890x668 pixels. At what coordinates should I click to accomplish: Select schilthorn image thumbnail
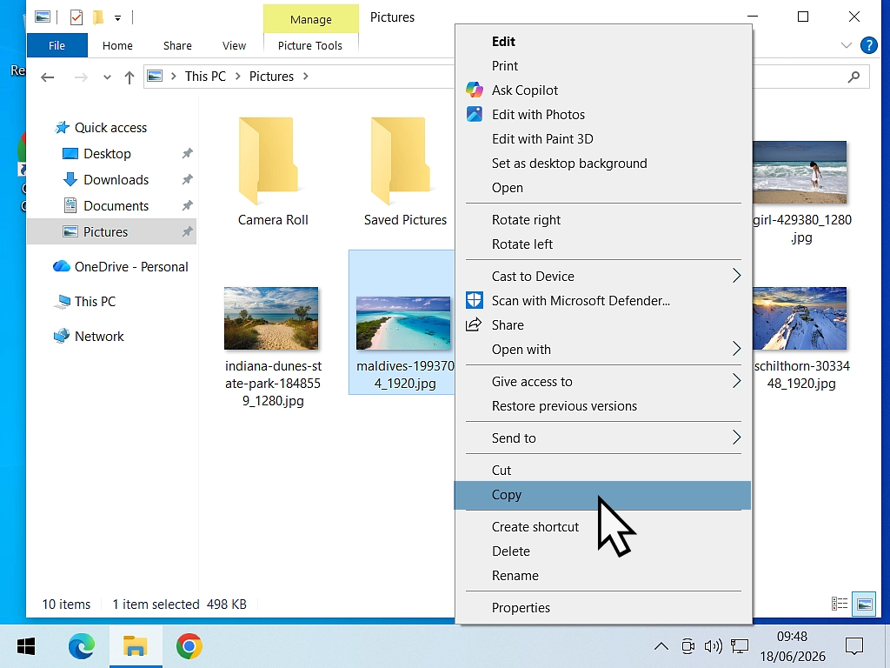[x=800, y=318]
